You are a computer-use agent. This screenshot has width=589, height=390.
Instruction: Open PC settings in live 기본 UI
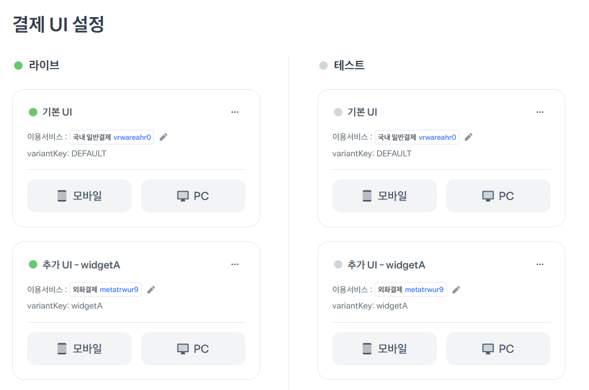[x=193, y=196]
